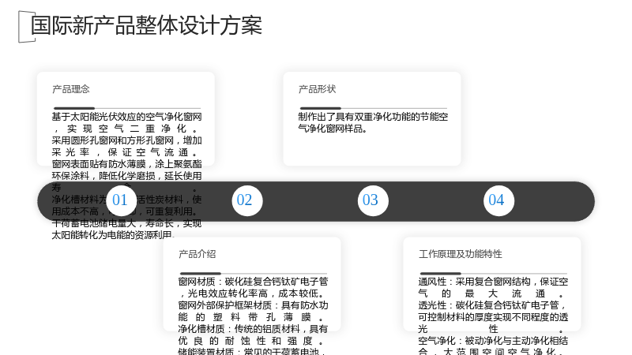Click the 03 circle marker
Image resolution: width=632 pixels, height=355 pixels.
coord(373,201)
